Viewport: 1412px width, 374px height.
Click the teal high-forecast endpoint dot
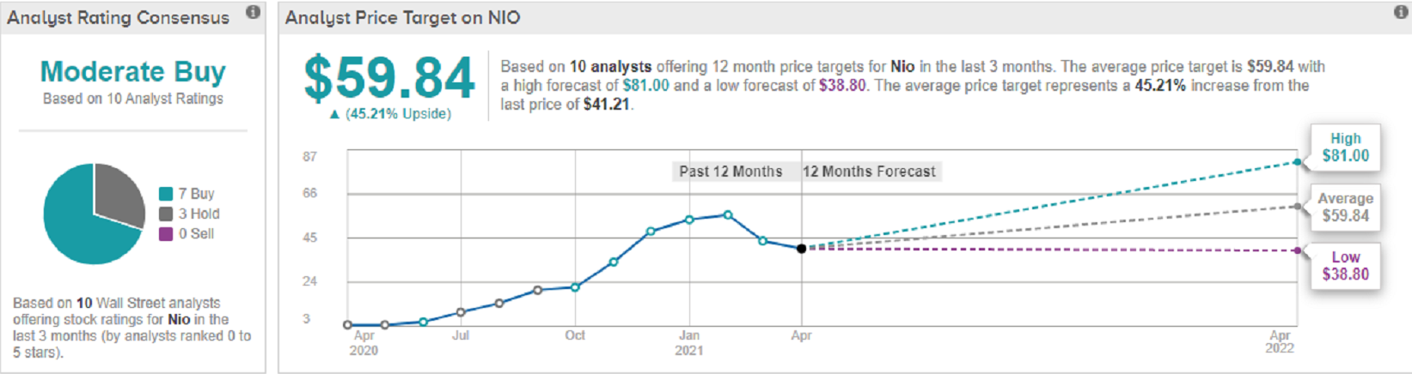click(x=1298, y=161)
